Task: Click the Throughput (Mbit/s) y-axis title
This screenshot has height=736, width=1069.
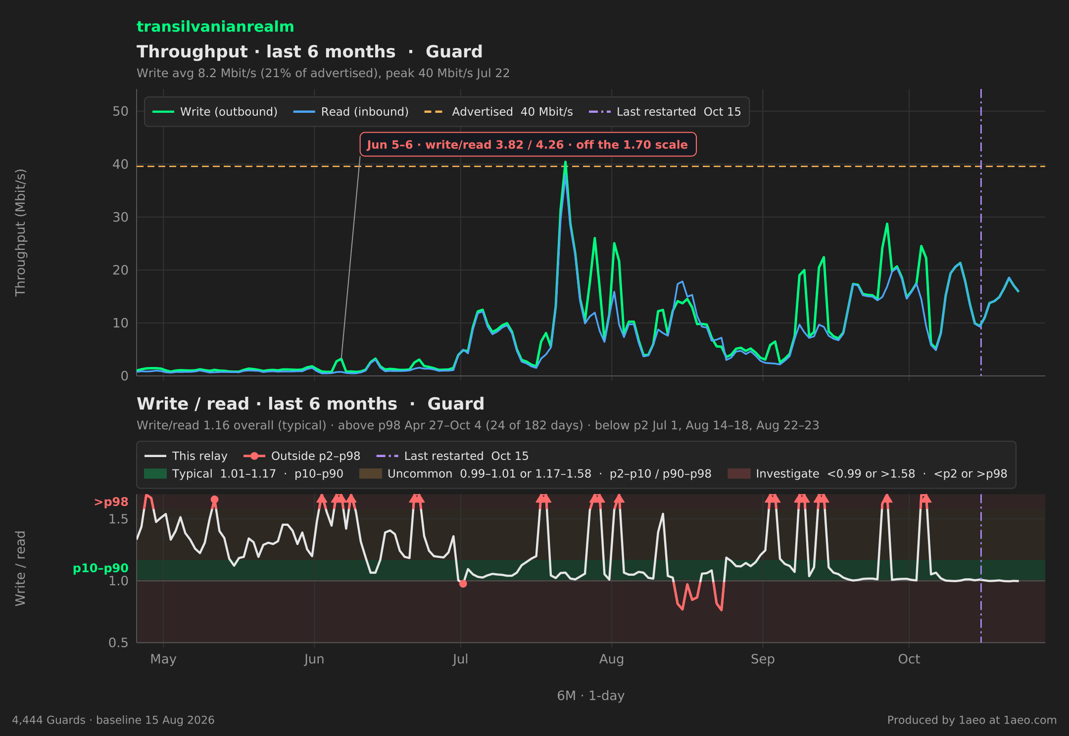Action: tap(20, 232)
